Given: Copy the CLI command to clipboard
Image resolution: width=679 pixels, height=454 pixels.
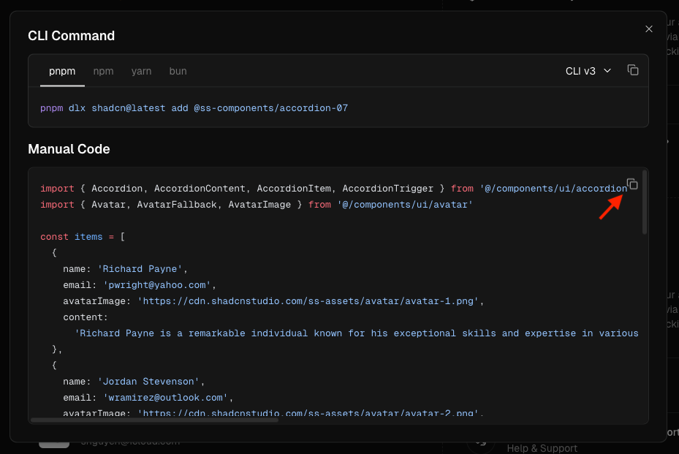Looking at the screenshot, I should (633, 70).
